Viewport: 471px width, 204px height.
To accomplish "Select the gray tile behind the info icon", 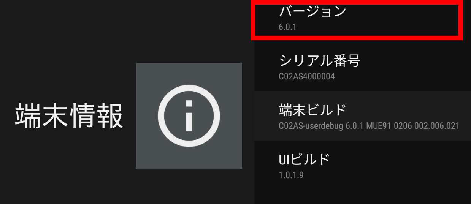I will (189, 116).
